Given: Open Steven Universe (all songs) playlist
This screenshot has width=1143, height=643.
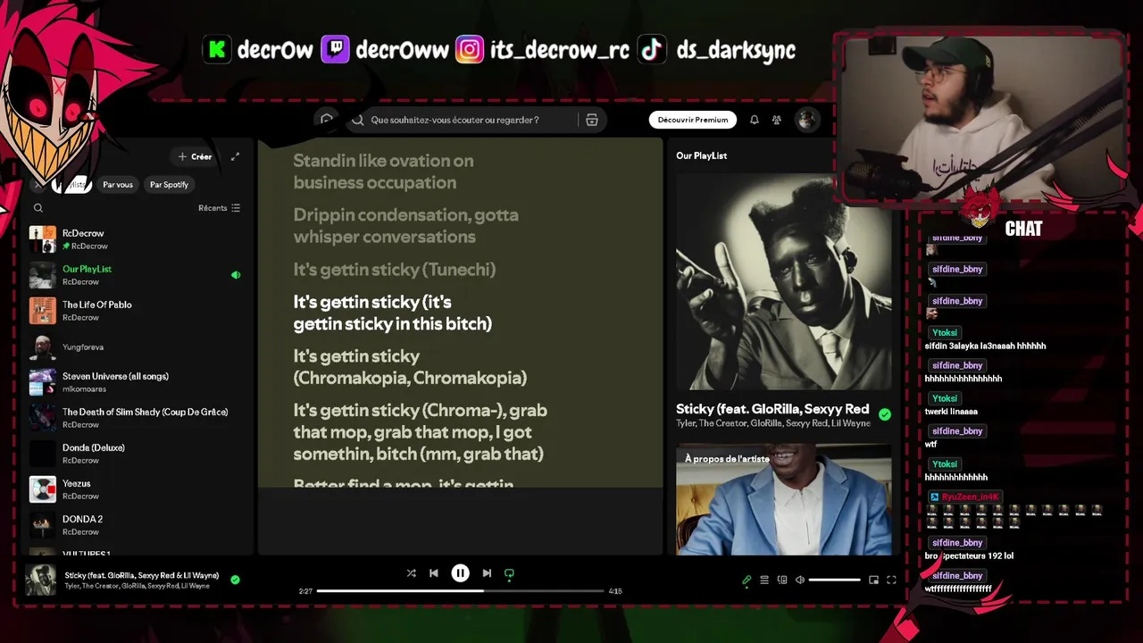Looking at the screenshot, I should [136, 382].
